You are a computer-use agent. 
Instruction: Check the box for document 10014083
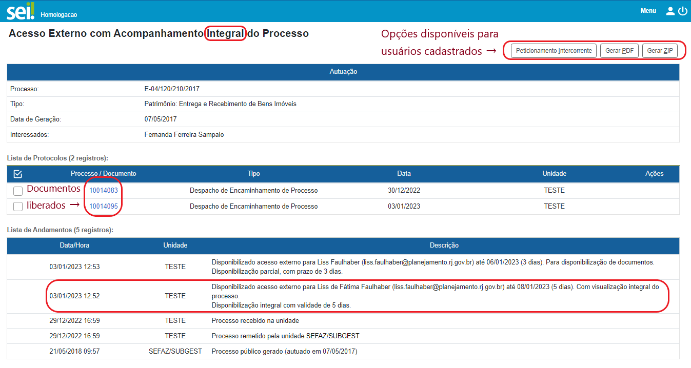click(18, 191)
